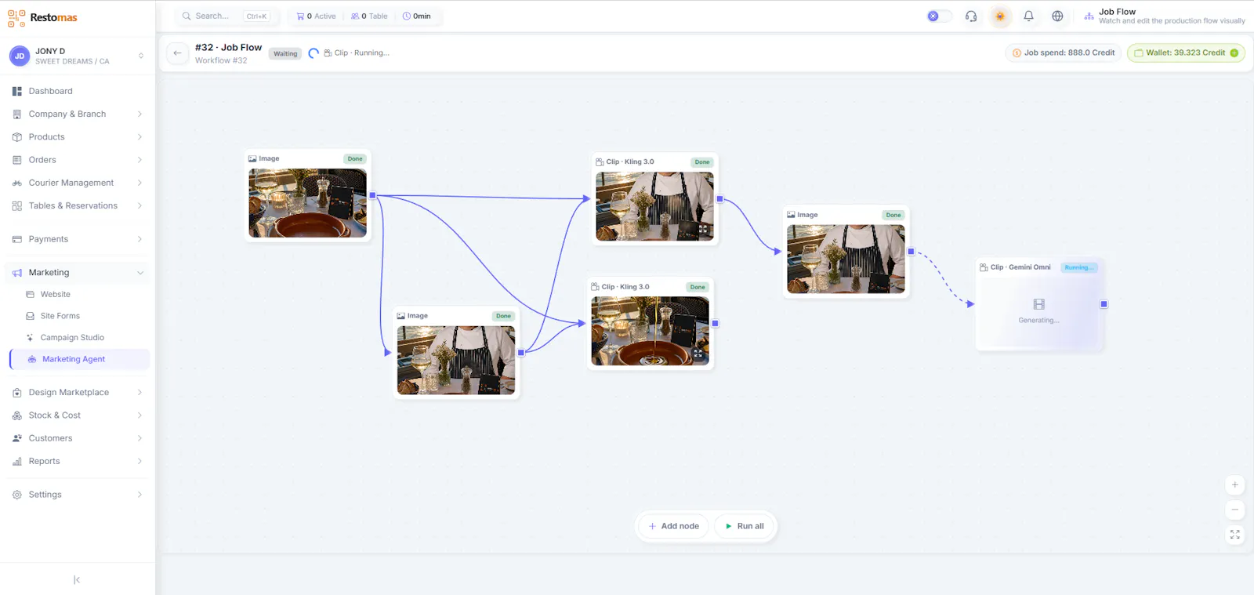Click the 0 Table indicator
This screenshot has width=1254, height=595.
(x=369, y=16)
